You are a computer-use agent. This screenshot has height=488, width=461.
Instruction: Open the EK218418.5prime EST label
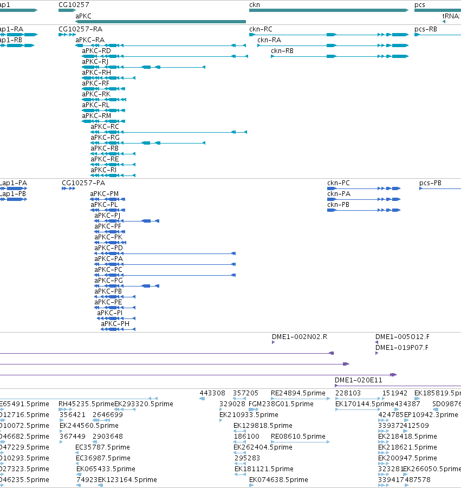click(408, 437)
